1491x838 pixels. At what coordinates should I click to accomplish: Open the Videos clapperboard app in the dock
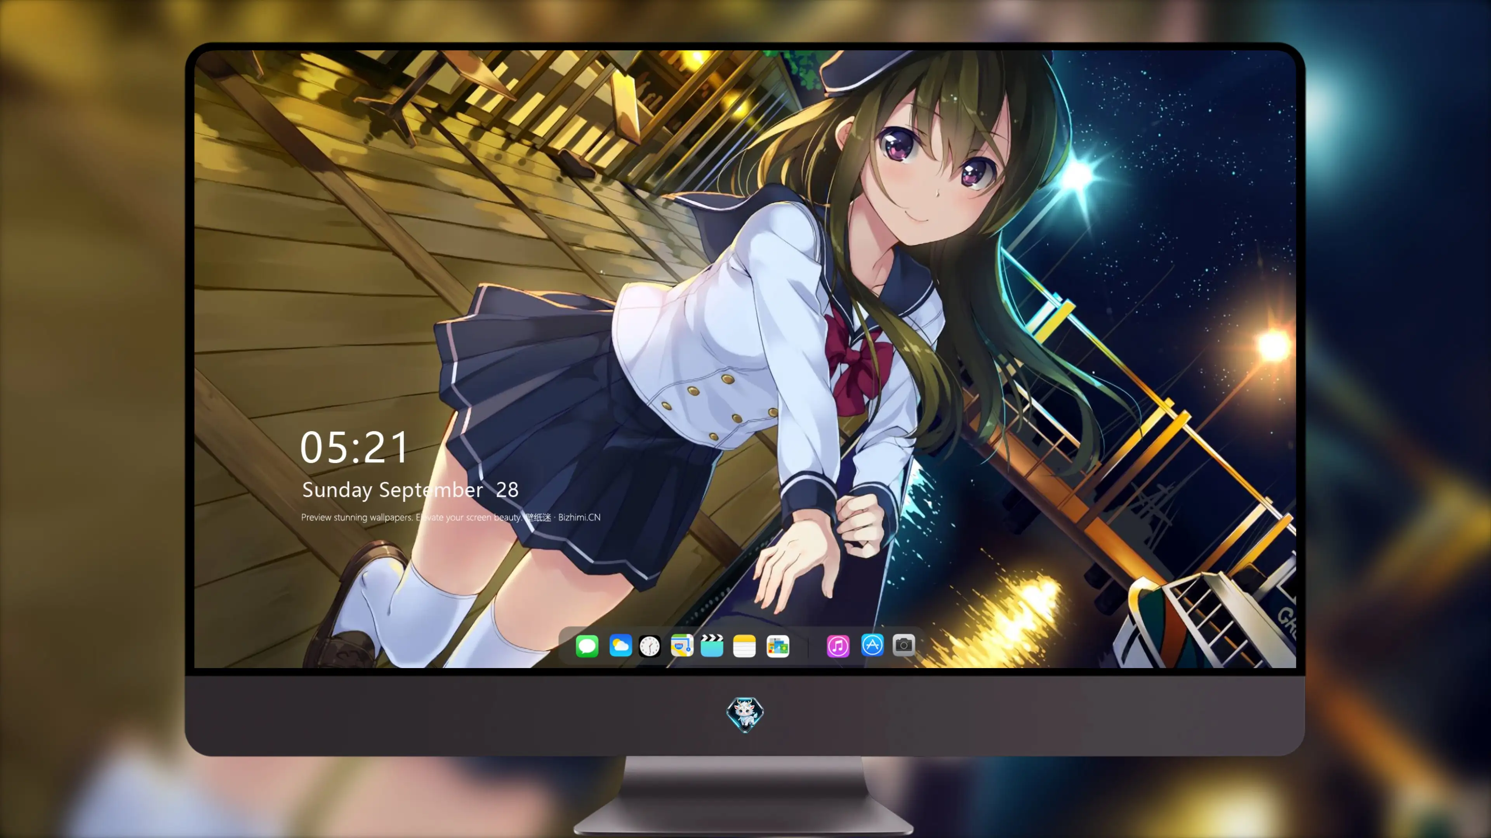coord(712,646)
